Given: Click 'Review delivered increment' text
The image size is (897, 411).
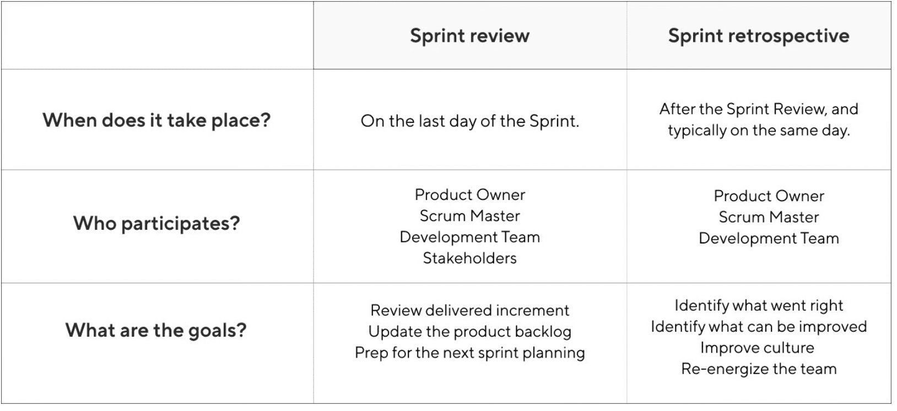Looking at the screenshot, I should click(470, 310).
